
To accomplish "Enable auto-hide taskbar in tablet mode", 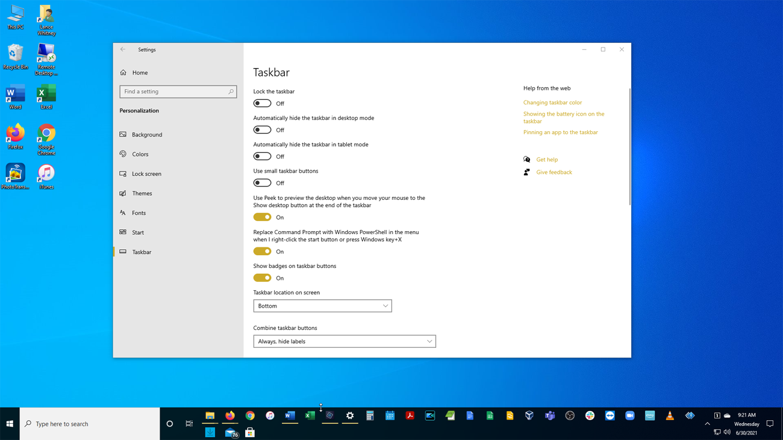I will tap(262, 156).
